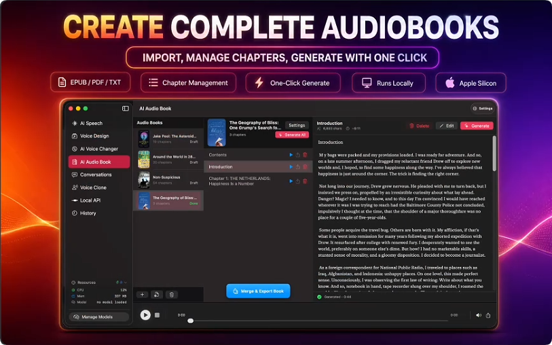Delete the Introduction chapter via row trash

[x=305, y=167]
